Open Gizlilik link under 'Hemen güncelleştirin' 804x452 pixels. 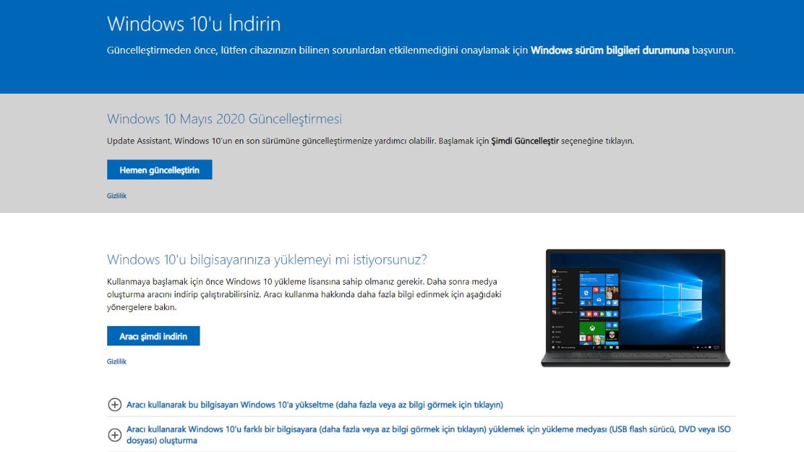117,196
